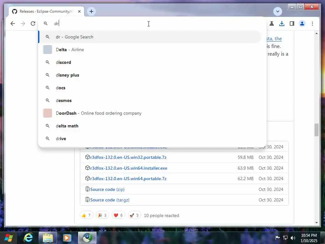Open the tab search dropdown arrow
Screen dimensions: 325x244
point(277,11)
